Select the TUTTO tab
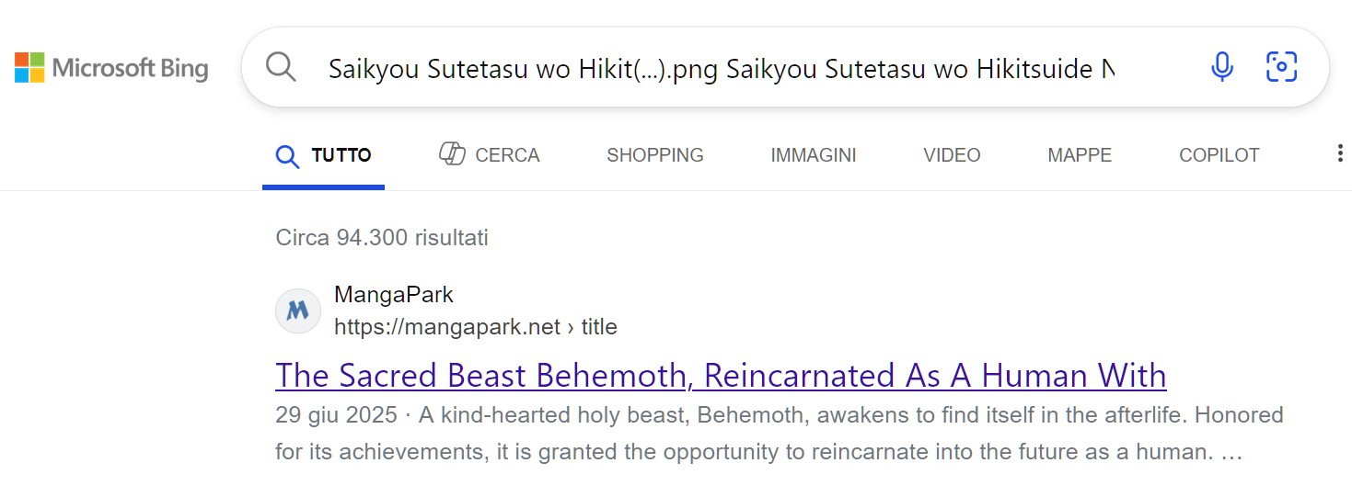This screenshot has height=497, width=1352. click(x=324, y=156)
